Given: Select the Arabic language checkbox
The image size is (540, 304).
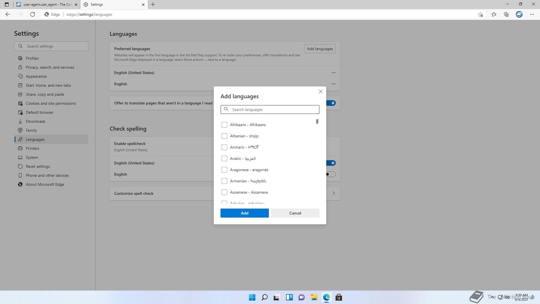Looking at the screenshot, I should pos(224,158).
